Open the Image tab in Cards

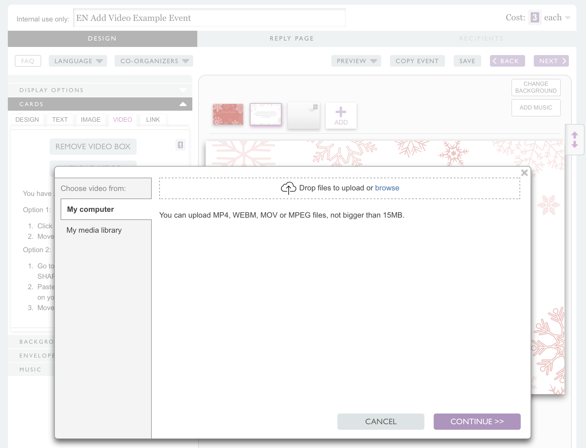(91, 120)
